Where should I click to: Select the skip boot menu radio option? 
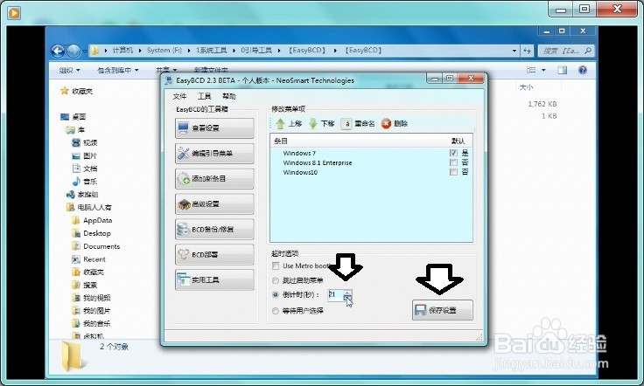coord(276,280)
